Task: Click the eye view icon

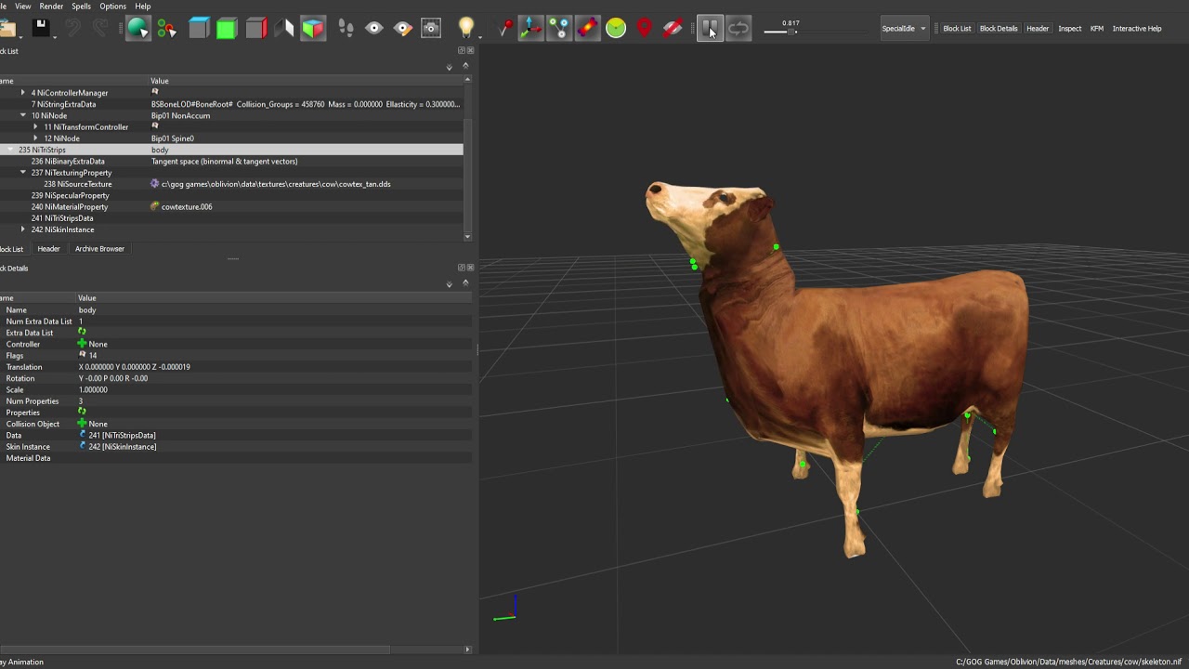Action: pos(374,29)
